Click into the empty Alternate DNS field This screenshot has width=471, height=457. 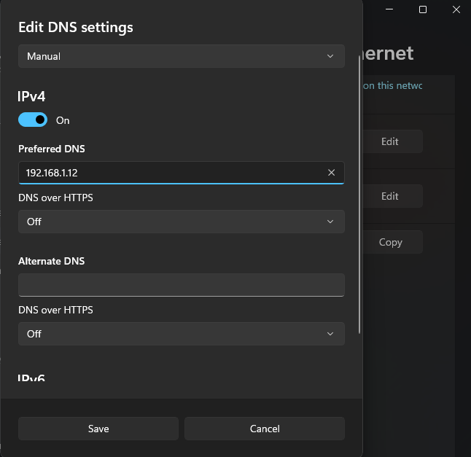pos(181,284)
